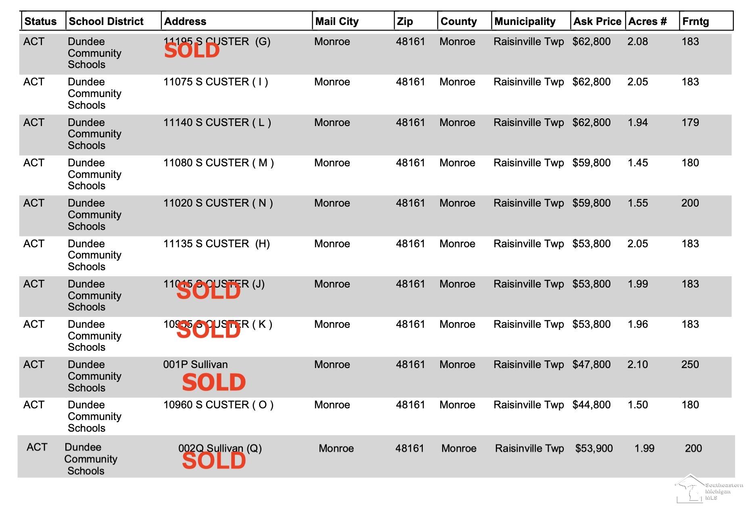Screen dimensions: 752x509
Task: Sort by the Ask Price header
Action: 597,21
